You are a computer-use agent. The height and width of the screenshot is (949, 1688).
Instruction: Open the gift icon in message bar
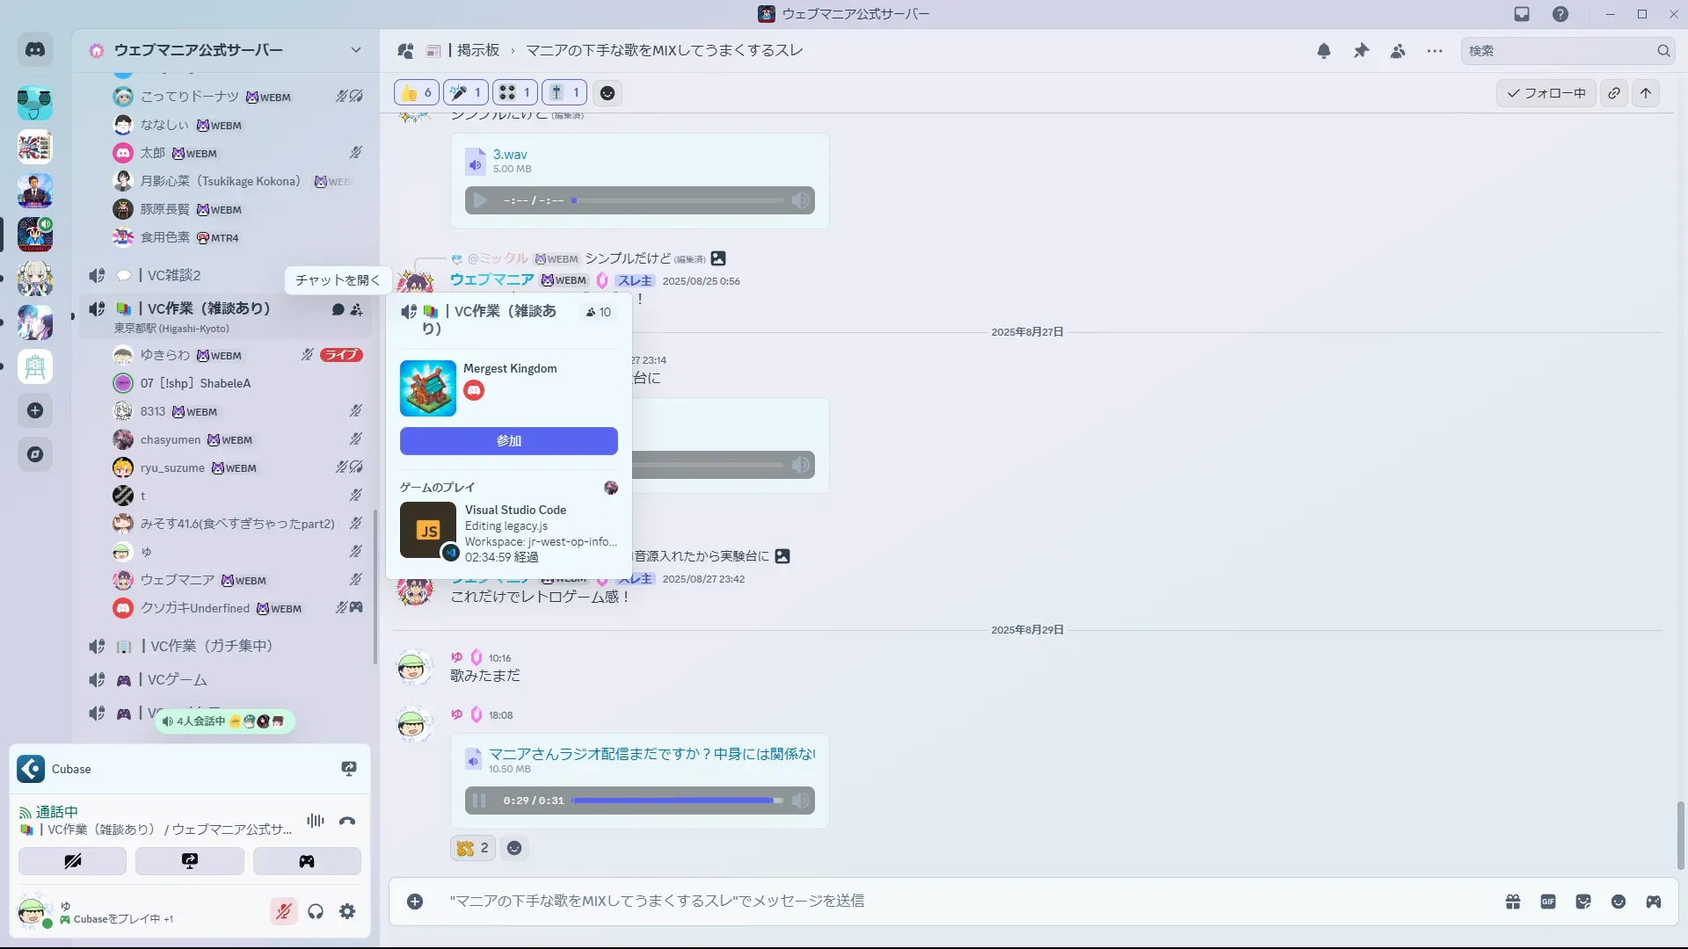(x=1513, y=902)
